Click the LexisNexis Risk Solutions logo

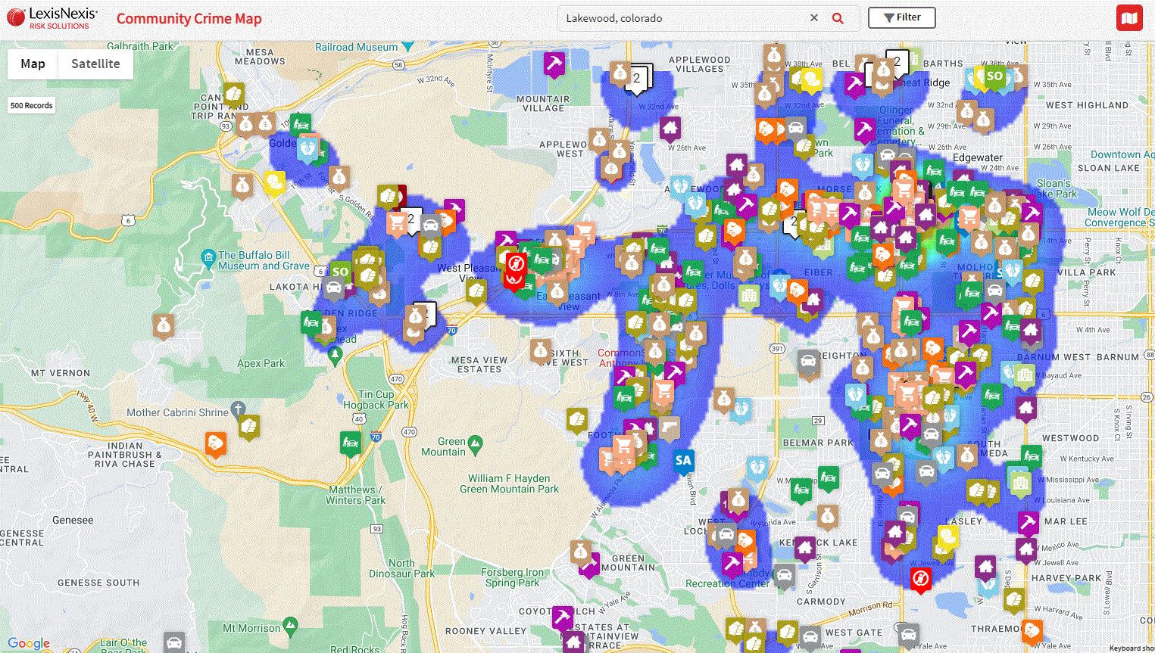[x=52, y=18]
